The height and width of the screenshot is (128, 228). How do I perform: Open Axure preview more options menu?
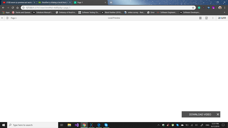pyautogui.click(x=213, y=18)
